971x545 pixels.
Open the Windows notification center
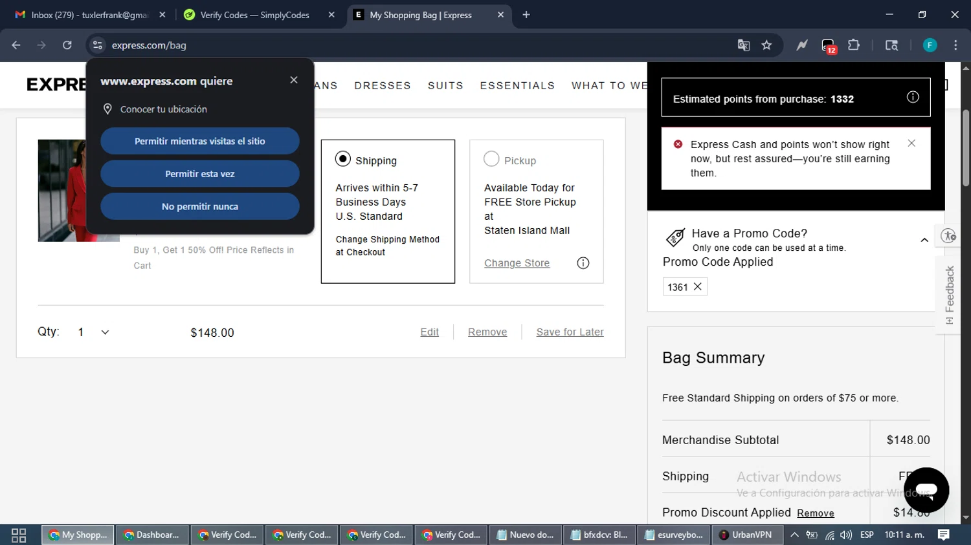click(944, 535)
